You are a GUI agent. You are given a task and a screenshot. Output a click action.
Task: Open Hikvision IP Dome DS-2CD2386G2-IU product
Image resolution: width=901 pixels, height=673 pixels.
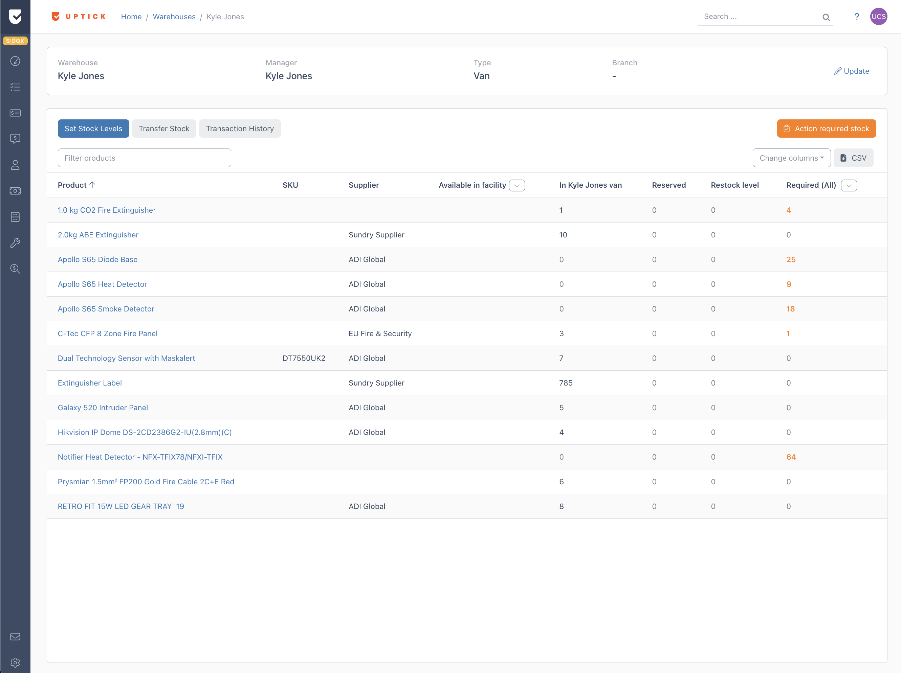click(145, 433)
